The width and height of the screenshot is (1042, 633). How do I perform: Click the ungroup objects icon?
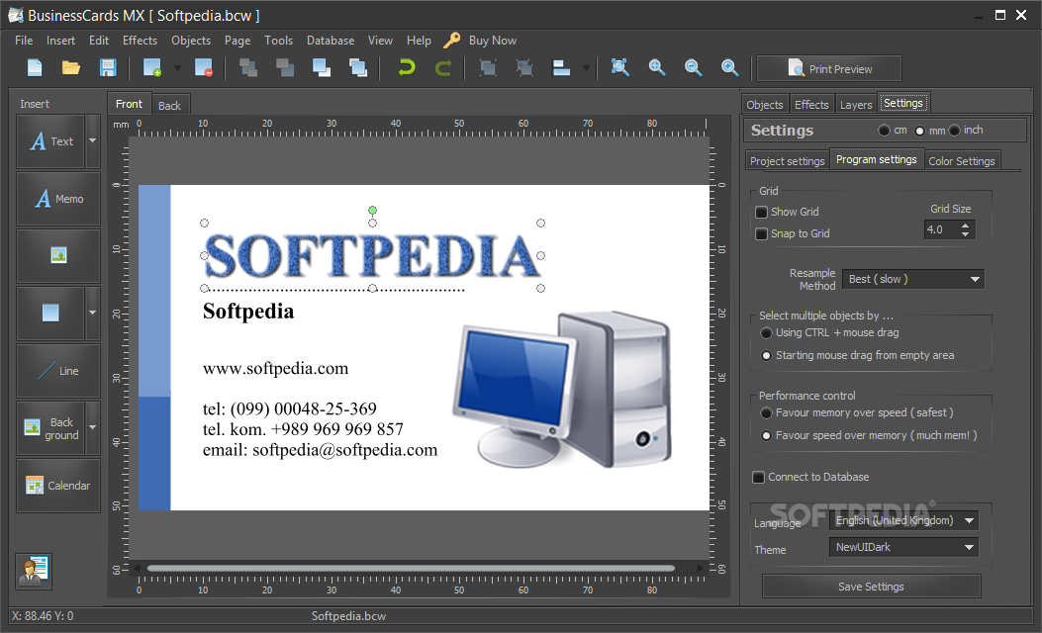tap(525, 67)
